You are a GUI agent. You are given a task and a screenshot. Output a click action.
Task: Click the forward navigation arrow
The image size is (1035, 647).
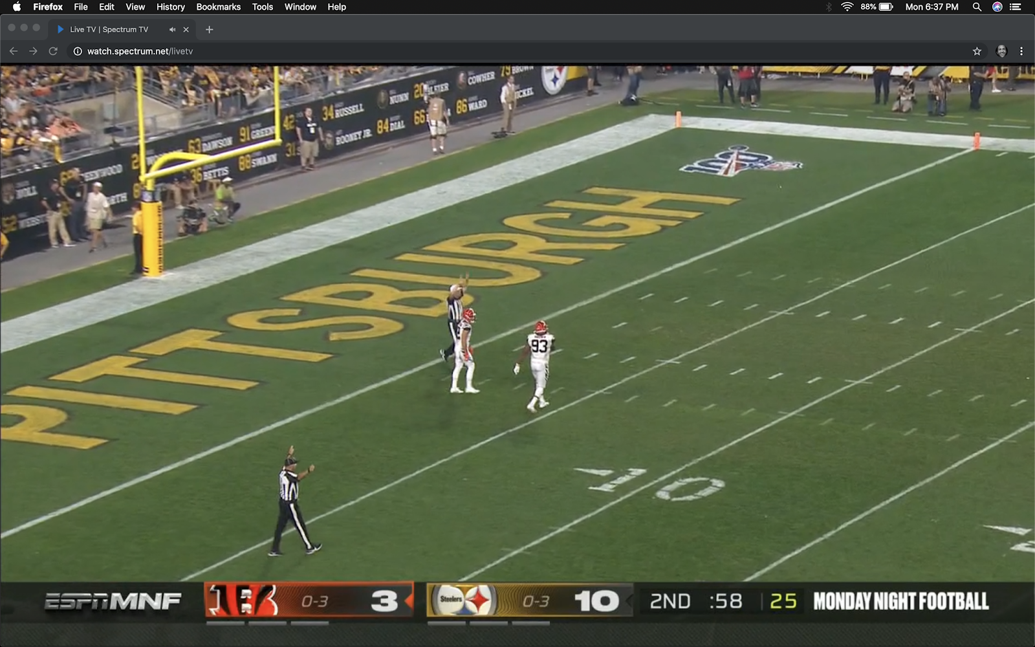point(32,50)
